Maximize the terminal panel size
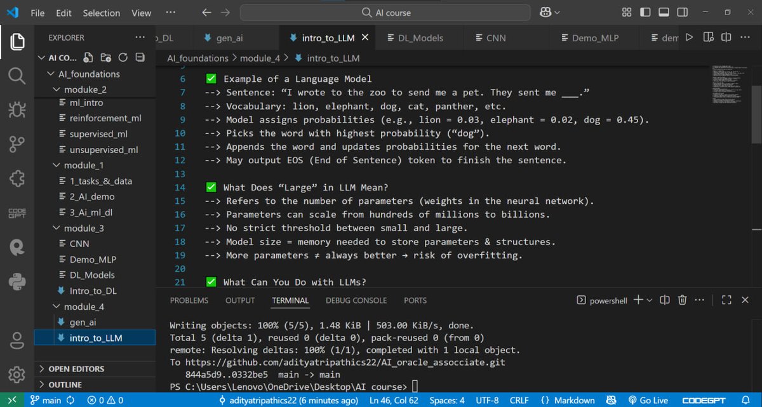762x407 pixels. point(727,300)
